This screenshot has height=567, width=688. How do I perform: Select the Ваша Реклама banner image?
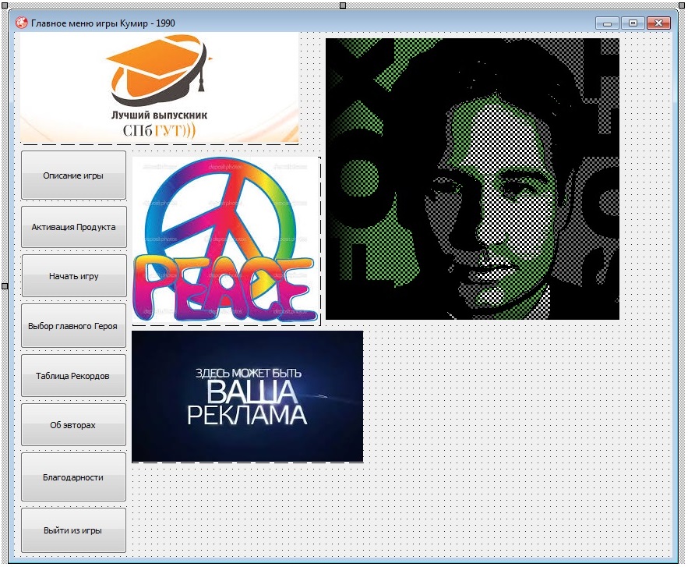(248, 396)
